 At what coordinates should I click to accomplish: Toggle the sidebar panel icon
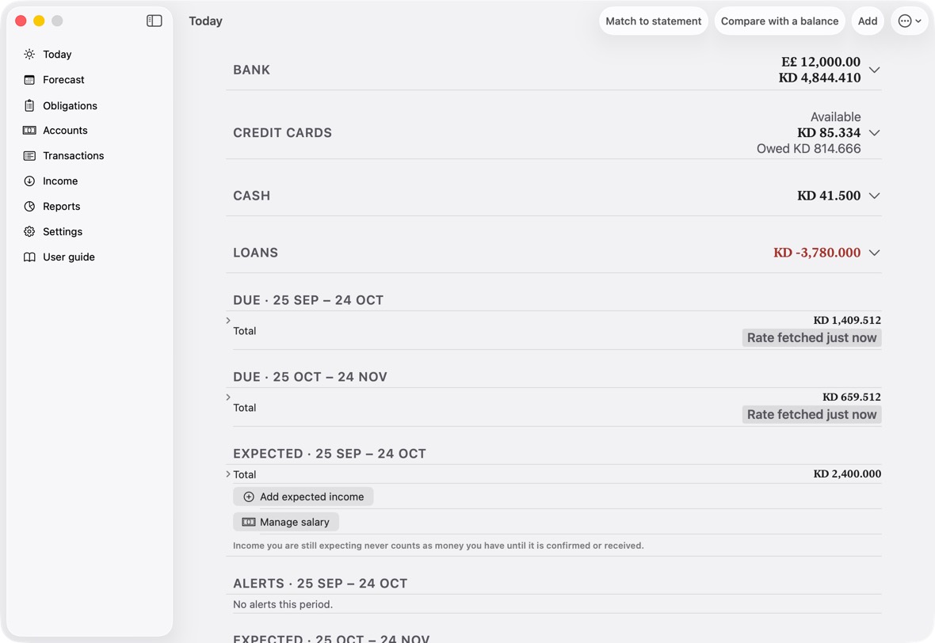(155, 21)
